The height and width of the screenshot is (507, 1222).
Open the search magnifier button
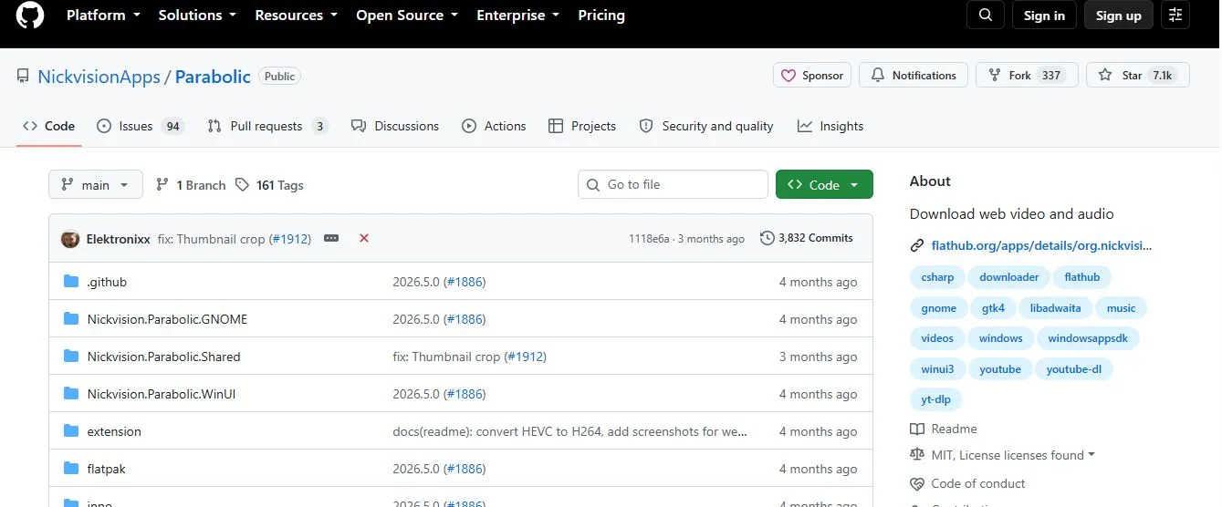(x=985, y=15)
